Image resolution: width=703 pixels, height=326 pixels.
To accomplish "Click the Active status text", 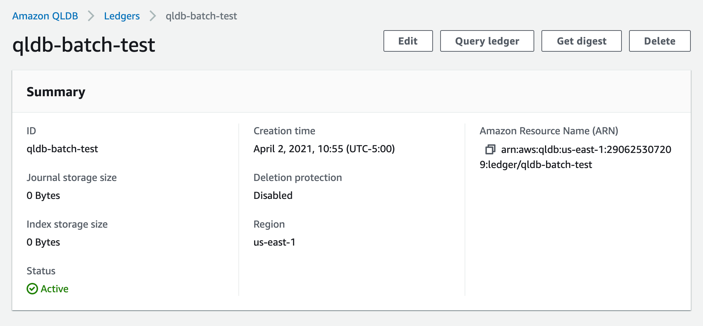I will pos(55,289).
